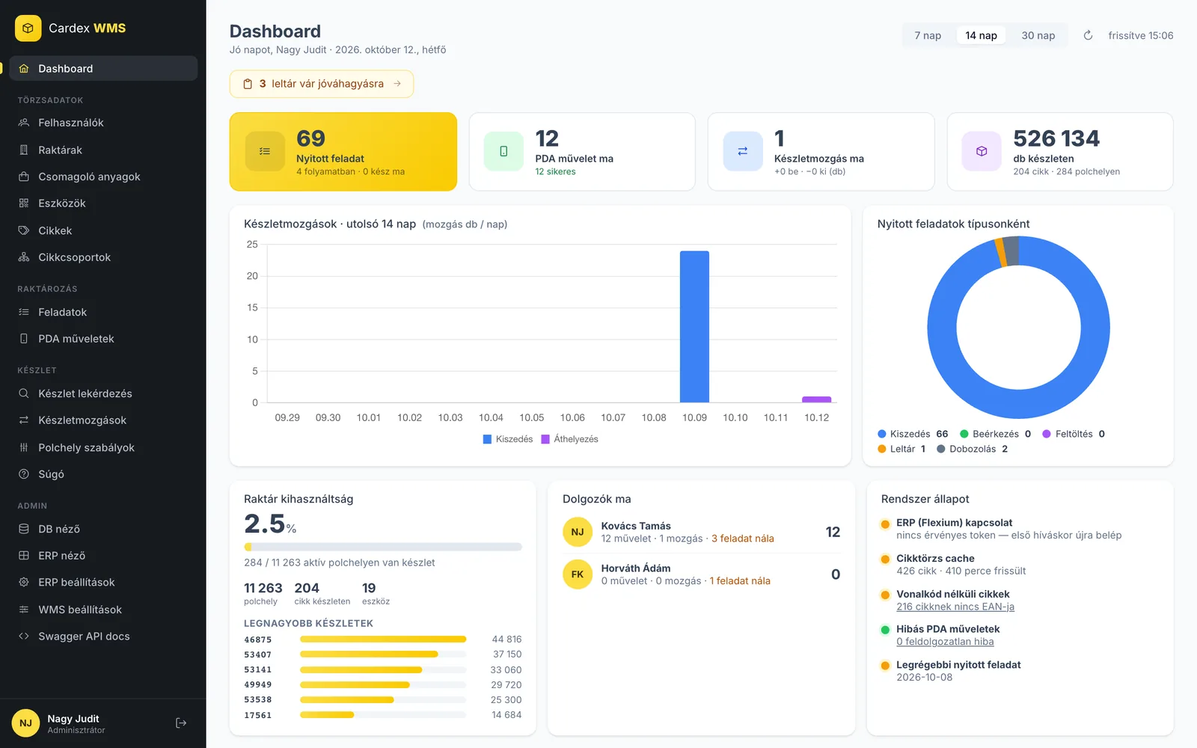Screen dimensions: 1197x748
Task: Click the Feladatok list icon in sidebar
Action: pyautogui.click(x=24, y=312)
